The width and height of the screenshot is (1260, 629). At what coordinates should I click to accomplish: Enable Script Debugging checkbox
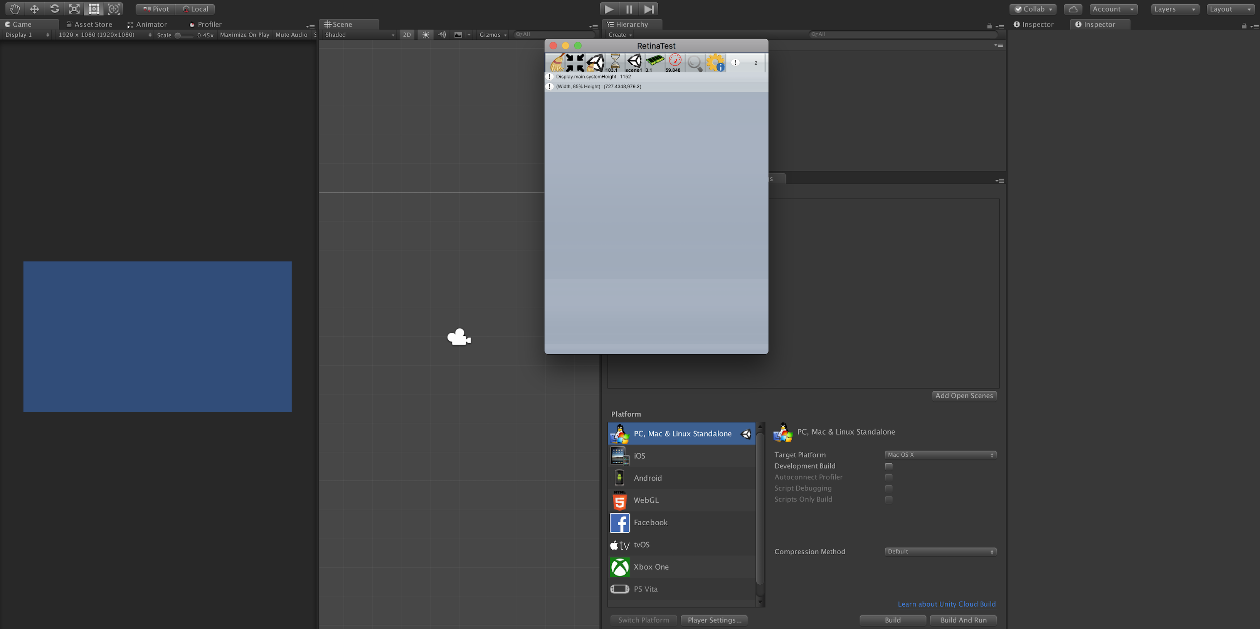click(x=889, y=488)
